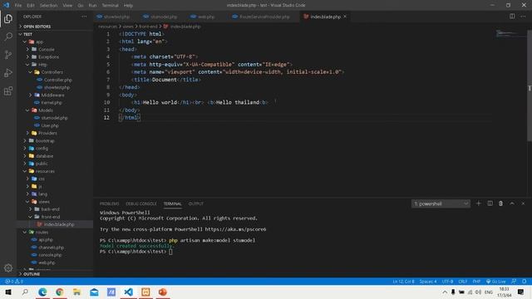Open Windows taskbar search
This screenshot has height=299, width=532.
tap(25, 292)
